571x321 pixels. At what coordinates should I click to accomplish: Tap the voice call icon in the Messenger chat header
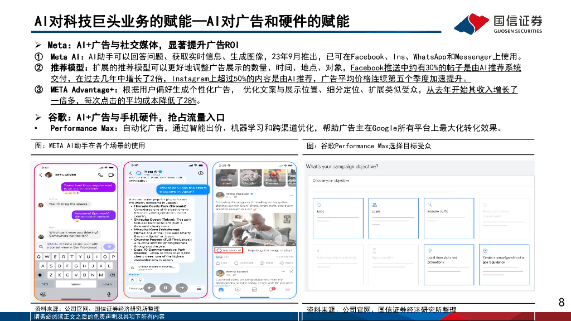pyautogui.click(x=101, y=175)
